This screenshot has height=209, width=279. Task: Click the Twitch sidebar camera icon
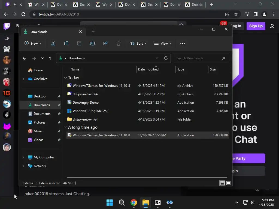click(x=7, y=38)
